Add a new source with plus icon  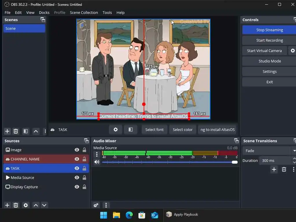click(7, 205)
